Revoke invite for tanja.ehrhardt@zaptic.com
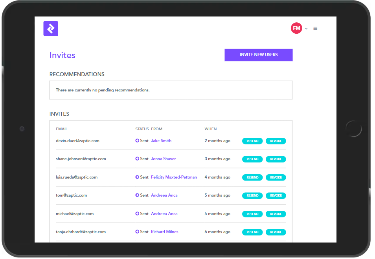The image size is (375, 259). coord(276,232)
